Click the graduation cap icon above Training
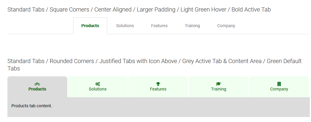 click(x=219, y=84)
